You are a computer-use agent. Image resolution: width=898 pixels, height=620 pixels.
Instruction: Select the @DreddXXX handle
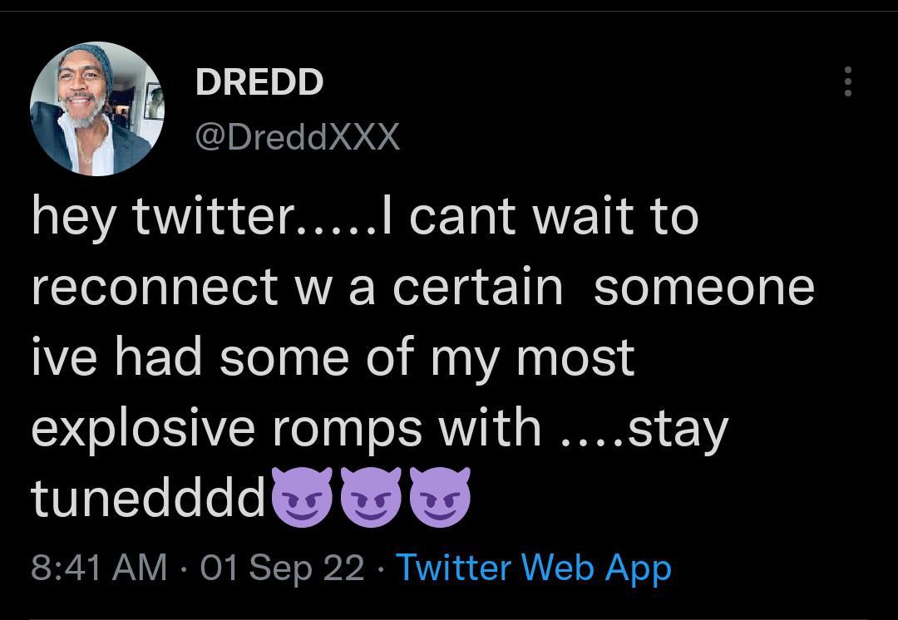point(297,137)
